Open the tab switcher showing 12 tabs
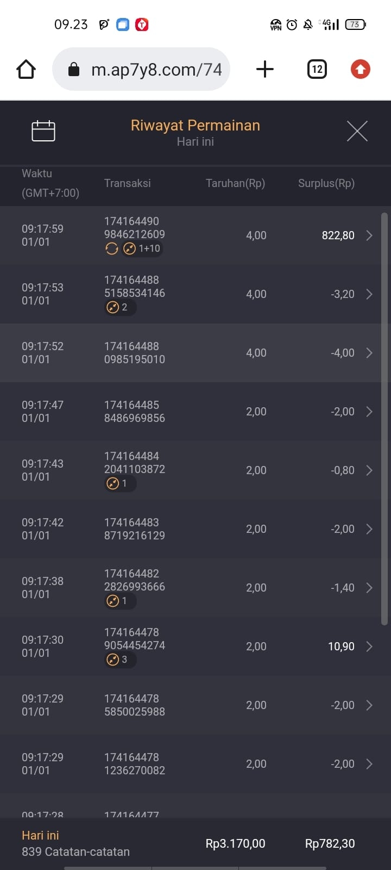Screen dimensions: 391x870 pos(317,70)
